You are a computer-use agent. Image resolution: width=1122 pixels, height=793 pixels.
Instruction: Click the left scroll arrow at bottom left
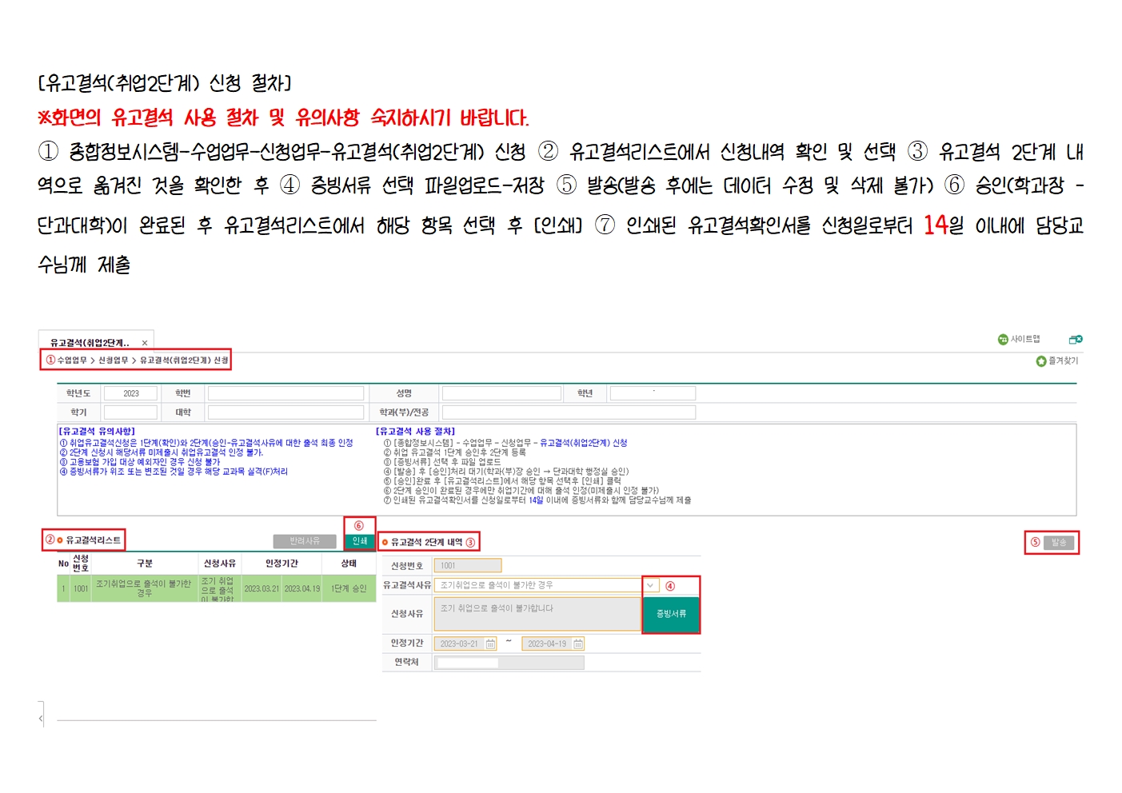coord(41,719)
